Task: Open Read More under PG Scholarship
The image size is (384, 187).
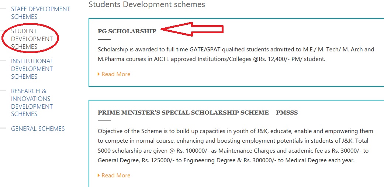Action: [x=116, y=74]
